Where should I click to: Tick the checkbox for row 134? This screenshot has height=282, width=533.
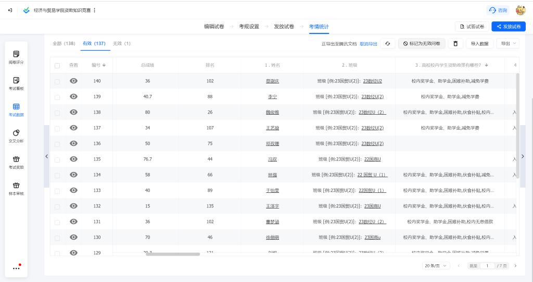click(x=57, y=175)
